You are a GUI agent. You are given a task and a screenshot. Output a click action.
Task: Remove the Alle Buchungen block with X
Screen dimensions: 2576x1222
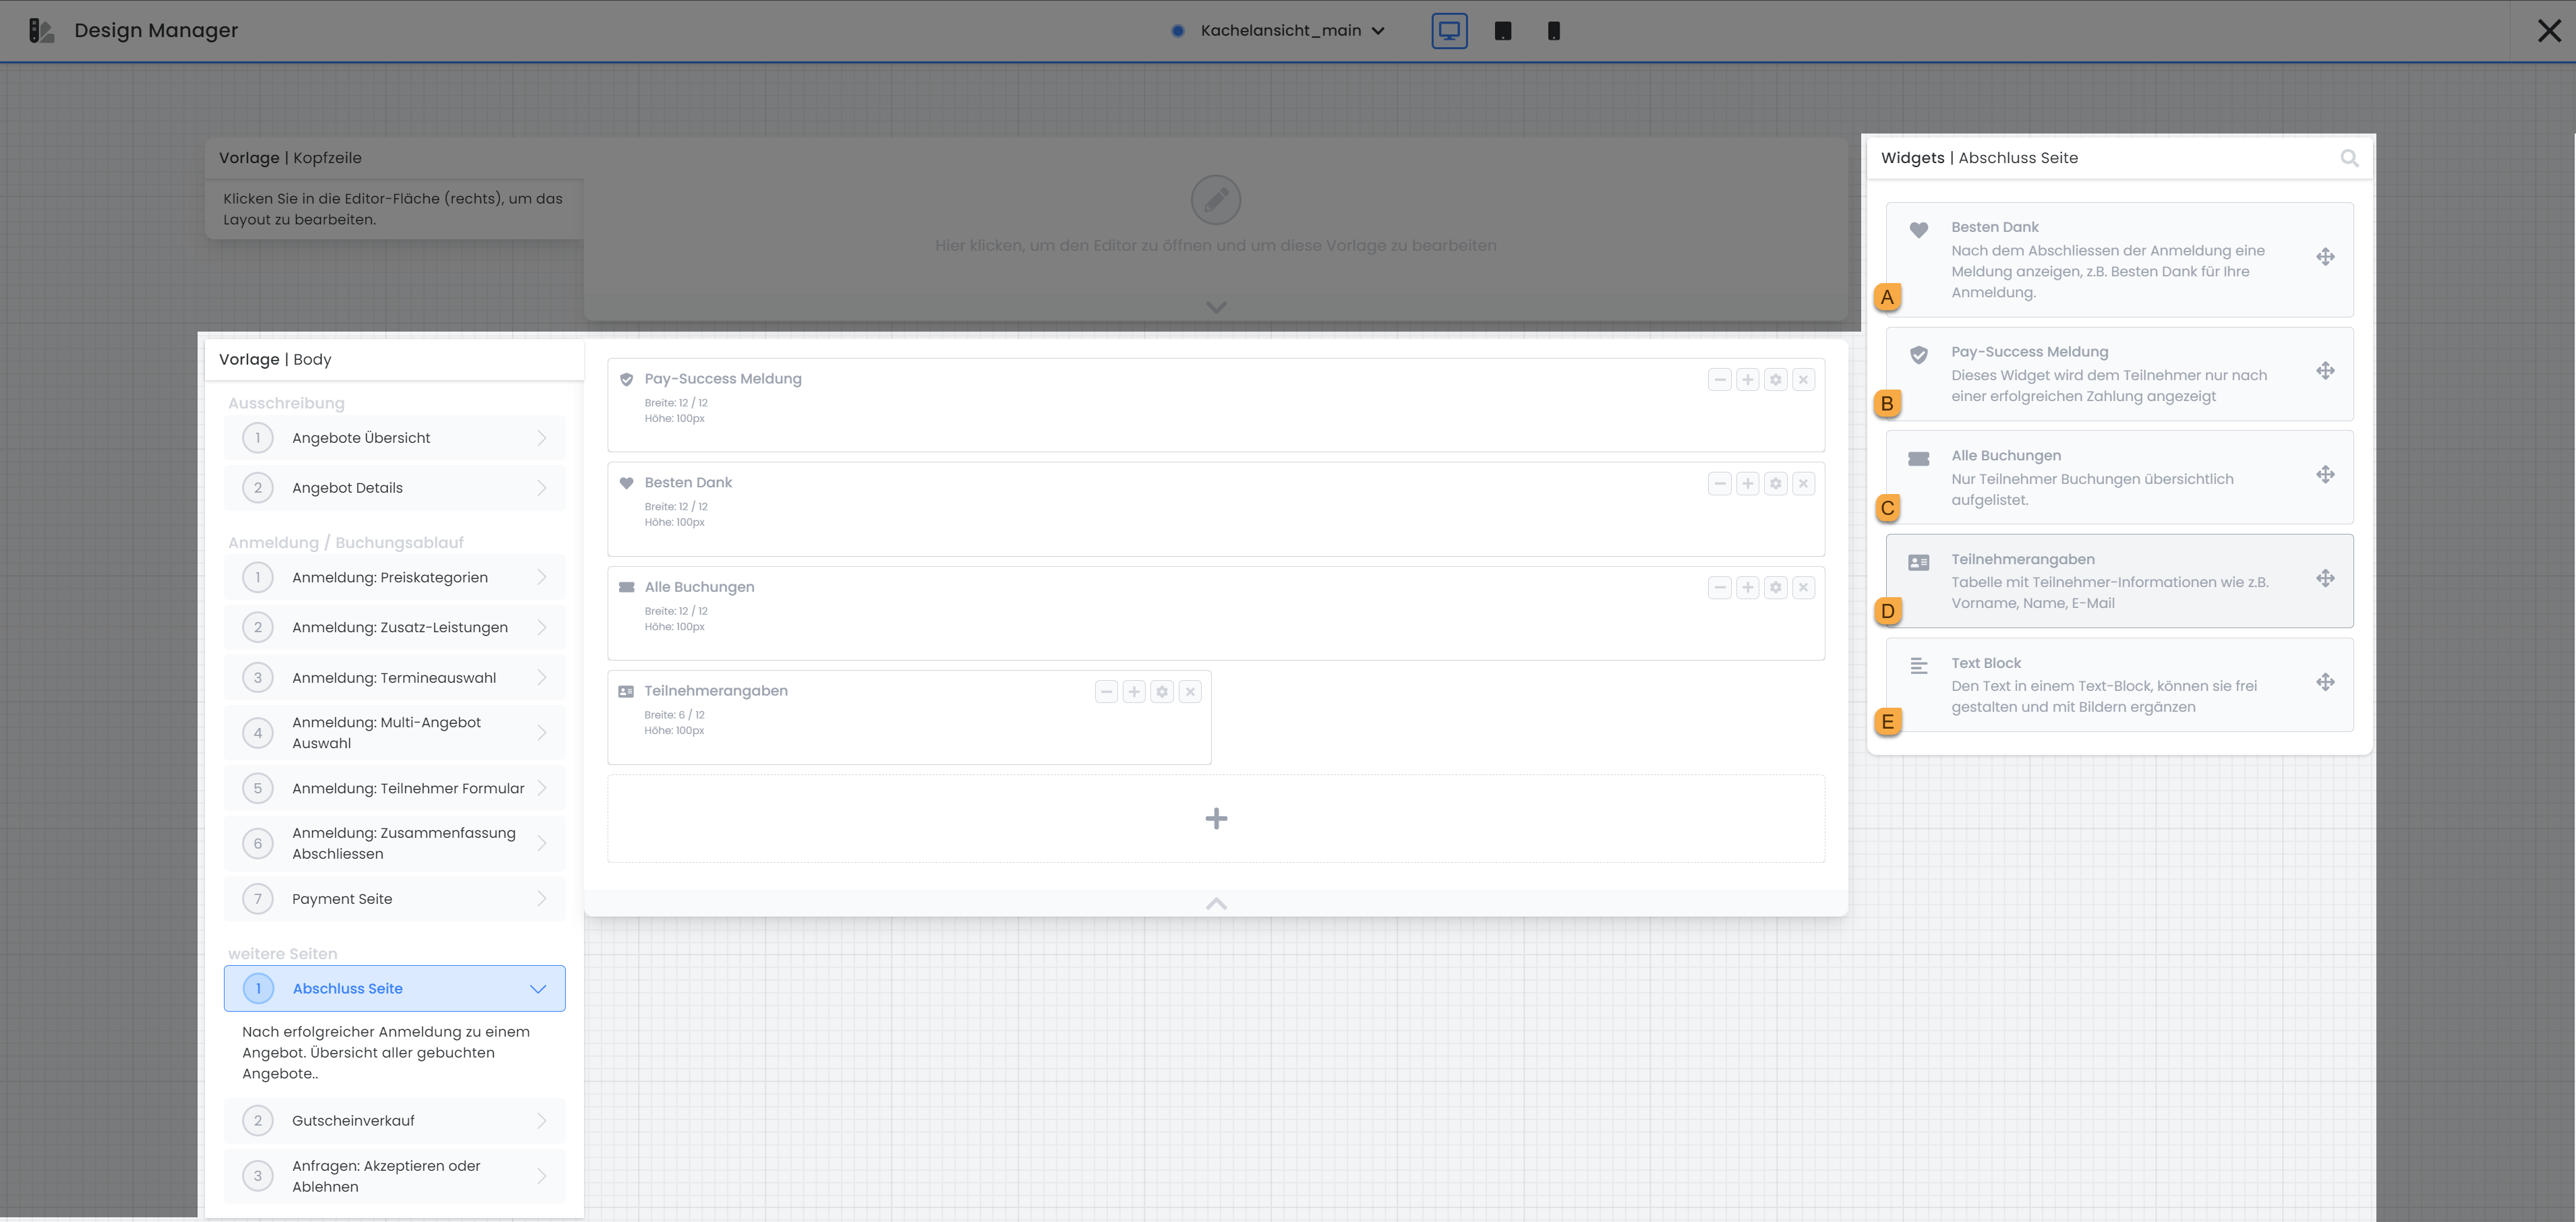point(1803,588)
